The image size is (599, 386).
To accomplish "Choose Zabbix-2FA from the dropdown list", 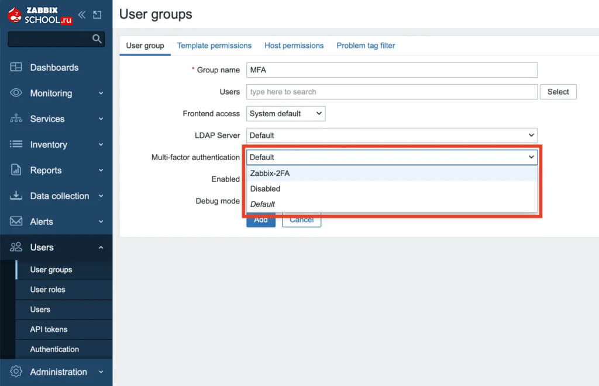I will point(392,173).
